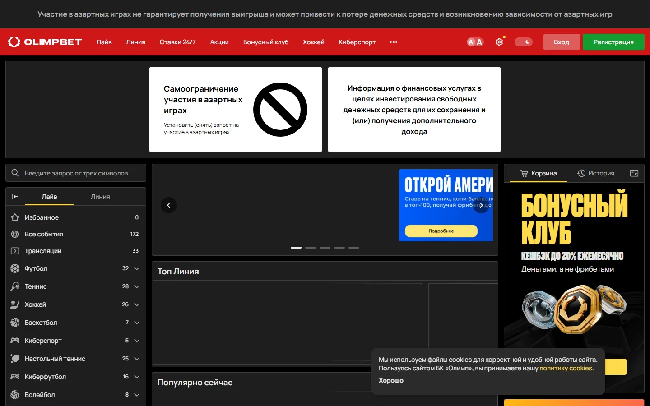The width and height of the screenshot is (650, 406).
Task: Open Трансляции list item
Action: pyautogui.click(x=76, y=251)
